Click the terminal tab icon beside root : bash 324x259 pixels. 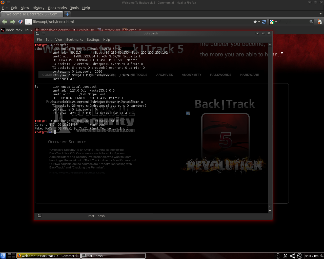pyautogui.click(x=39, y=216)
